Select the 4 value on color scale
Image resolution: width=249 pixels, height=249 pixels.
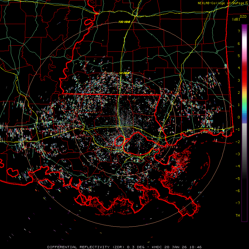coord(239,68)
